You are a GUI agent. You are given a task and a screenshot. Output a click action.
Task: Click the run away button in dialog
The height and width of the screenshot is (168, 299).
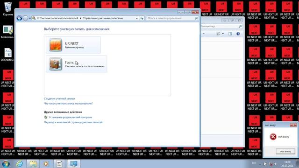(x=285, y=151)
